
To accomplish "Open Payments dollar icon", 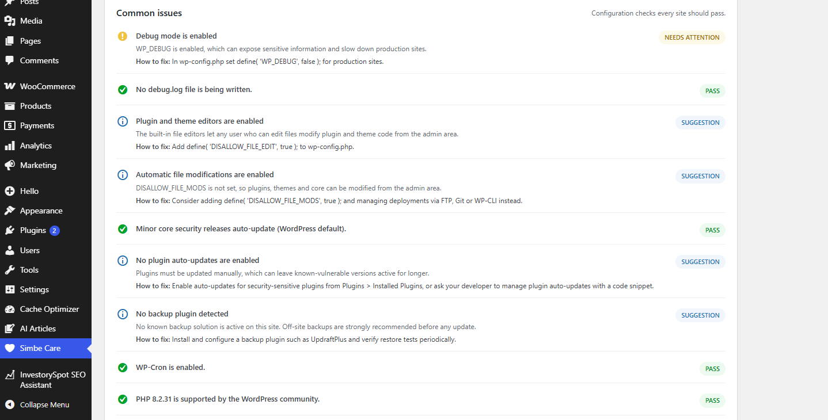I will pyautogui.click(x=10, y=125).
